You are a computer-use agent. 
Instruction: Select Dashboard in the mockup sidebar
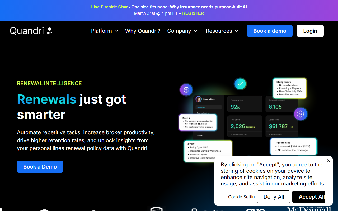208,107
